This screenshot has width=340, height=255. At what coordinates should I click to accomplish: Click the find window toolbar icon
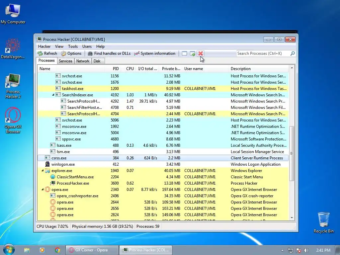coord(184,53)
